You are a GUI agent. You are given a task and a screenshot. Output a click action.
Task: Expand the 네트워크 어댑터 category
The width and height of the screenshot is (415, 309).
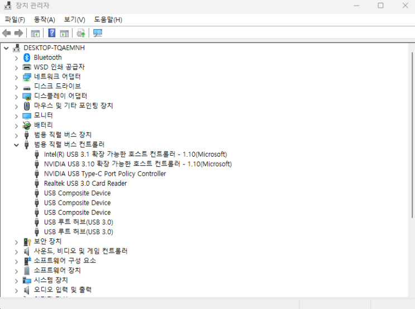point(16,77)
